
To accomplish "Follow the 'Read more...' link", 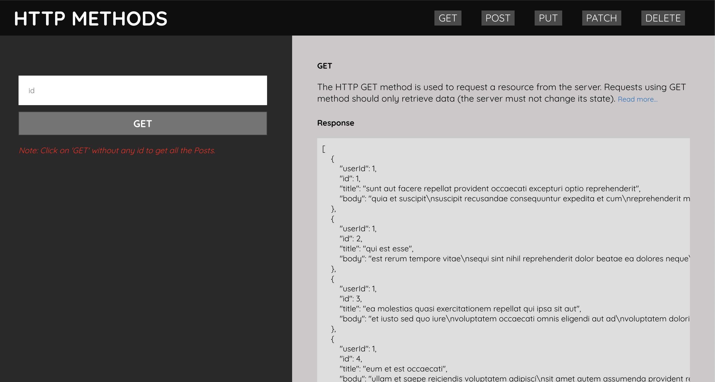I will tap(637, 99).
